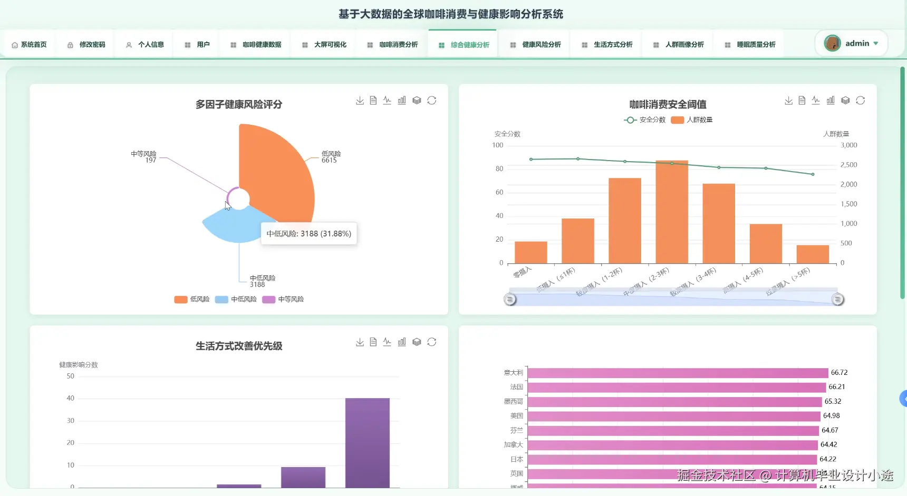Switch 生活方式改善优先级 chart to bar
This screenshot has width=907, height=496.
coord(402,342)
